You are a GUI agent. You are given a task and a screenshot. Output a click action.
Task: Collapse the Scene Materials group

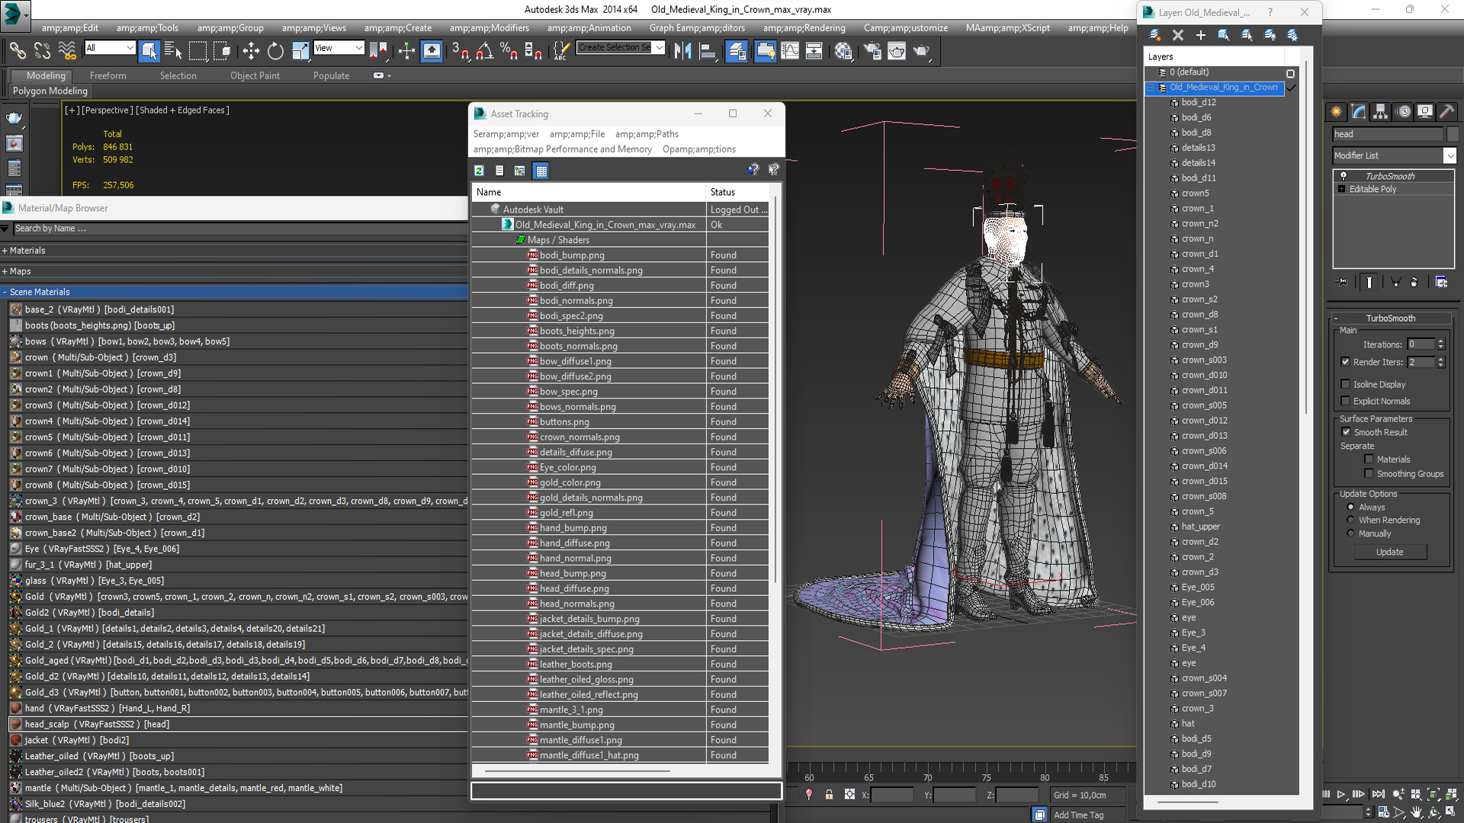[5, 292]
